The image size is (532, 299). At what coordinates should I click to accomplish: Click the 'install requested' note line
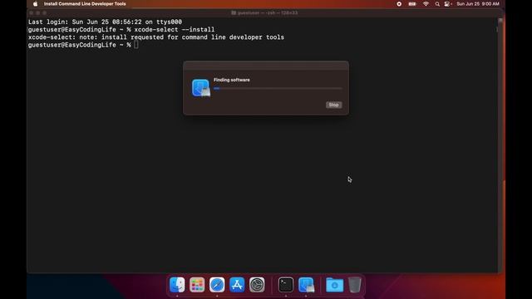click(156, 37)
